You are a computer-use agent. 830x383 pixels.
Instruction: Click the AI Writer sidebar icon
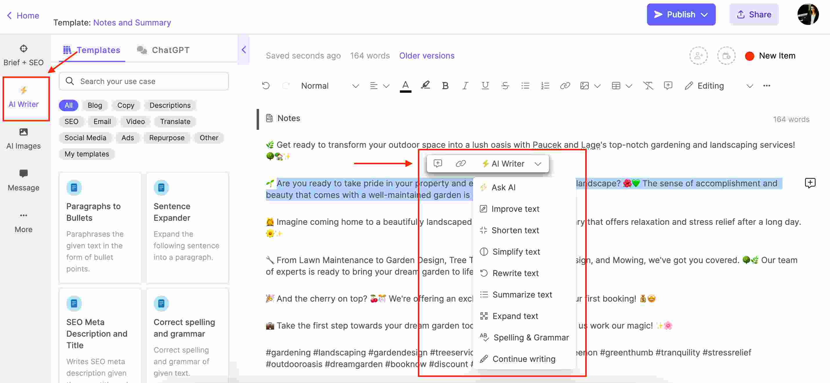click(x=23, y=97)
